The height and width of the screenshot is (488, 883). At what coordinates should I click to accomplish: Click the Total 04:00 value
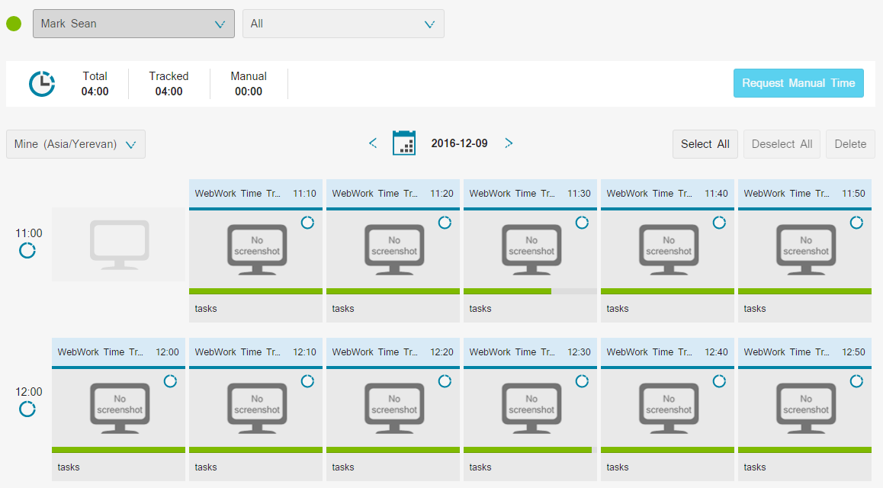pos(95,91)
